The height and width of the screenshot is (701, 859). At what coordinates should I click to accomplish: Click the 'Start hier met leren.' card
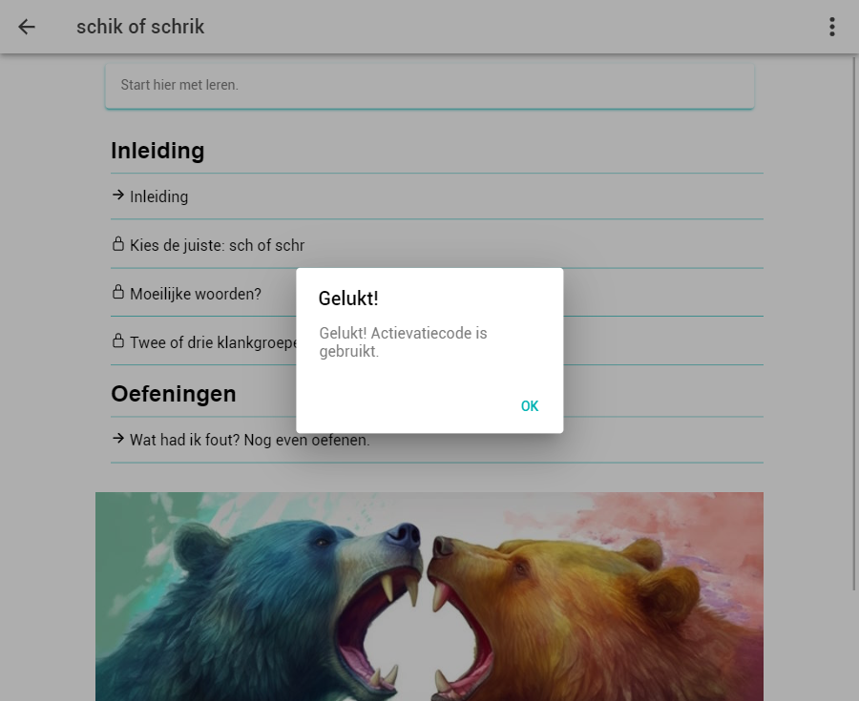(x=429, y=86)
